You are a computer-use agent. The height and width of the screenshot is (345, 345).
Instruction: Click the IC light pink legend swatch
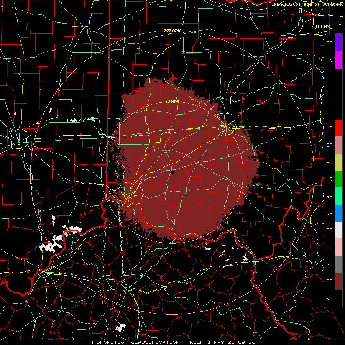click(x=338, y=247)
